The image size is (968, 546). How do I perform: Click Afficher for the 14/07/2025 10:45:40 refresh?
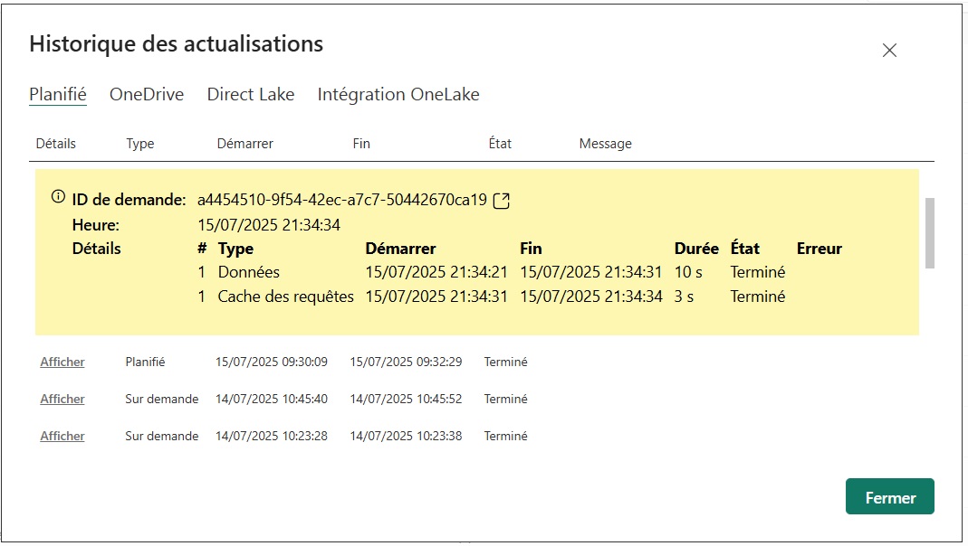tap(62, 399)
